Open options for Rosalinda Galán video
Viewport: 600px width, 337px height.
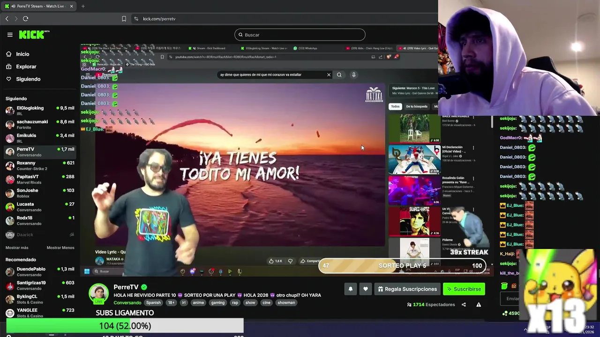473,178
